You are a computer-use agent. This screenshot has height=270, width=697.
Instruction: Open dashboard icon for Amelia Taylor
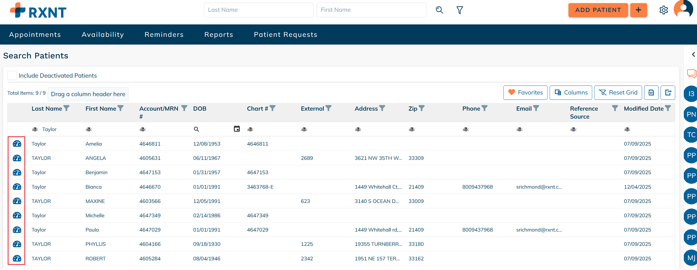17,144
